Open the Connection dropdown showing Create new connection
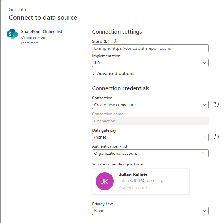This screenshot has width=224, height=223. pyautogui.click(x=150, y=105)
